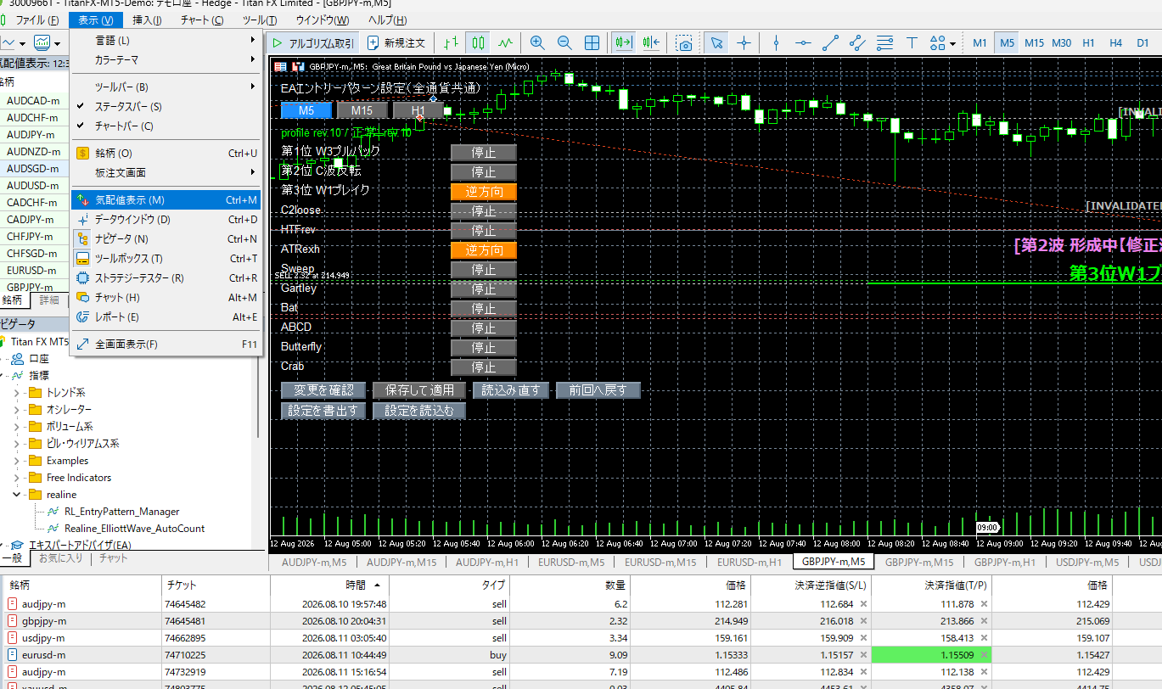Select RL_EntryPattern_Manager in Navigator tree
Image resolution: width=1162 pixels, height=689 pixels.
pos(121,512)
